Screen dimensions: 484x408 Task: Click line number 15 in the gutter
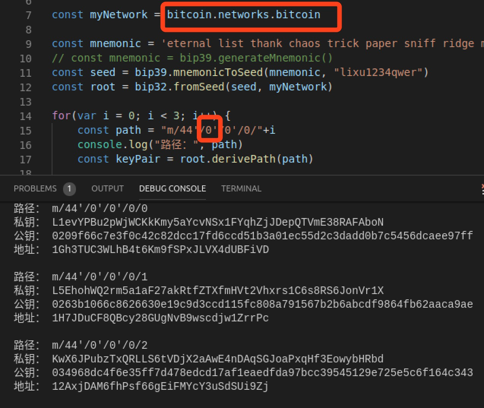point(25,131)
